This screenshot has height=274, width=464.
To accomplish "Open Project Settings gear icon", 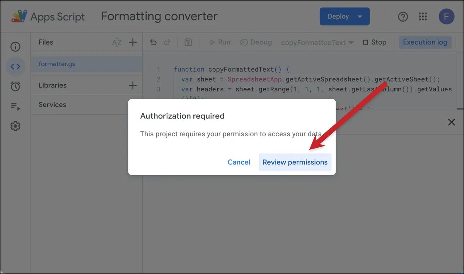I will click(15, 126).
